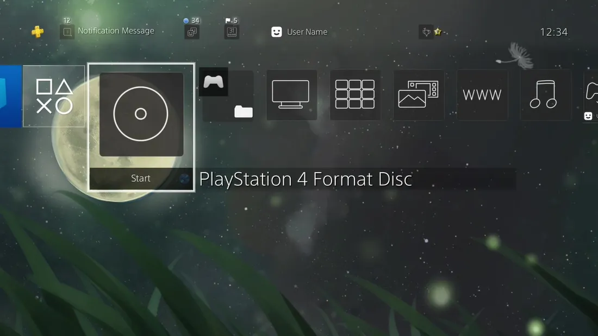Open the Library grid tile

click(355, 95)
